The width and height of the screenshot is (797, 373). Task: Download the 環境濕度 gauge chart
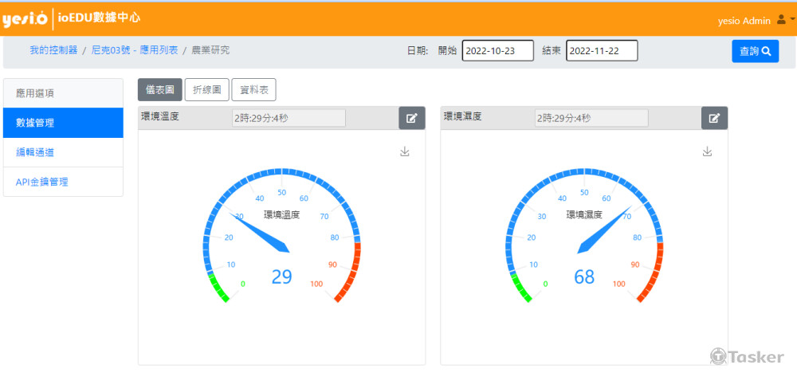tap(707, 151)
